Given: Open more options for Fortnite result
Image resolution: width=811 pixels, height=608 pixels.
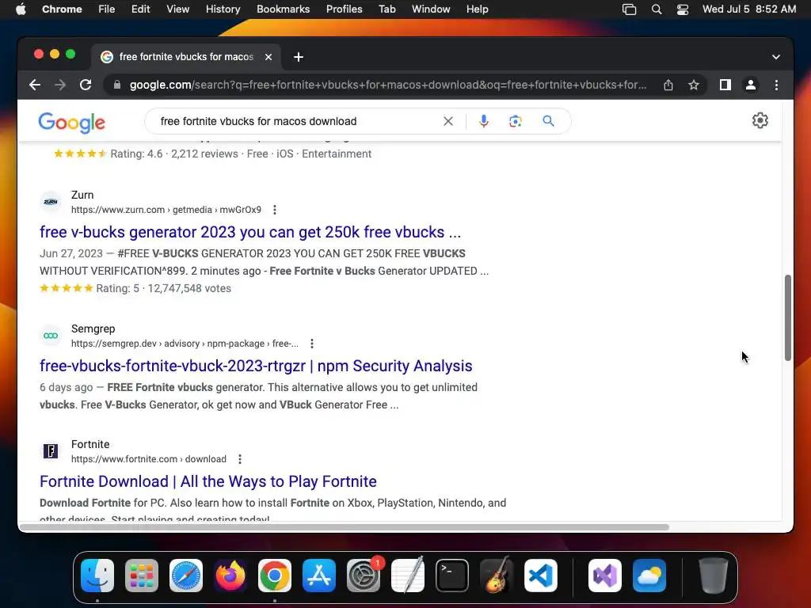Looking at the screenshot, I should 239,459.
